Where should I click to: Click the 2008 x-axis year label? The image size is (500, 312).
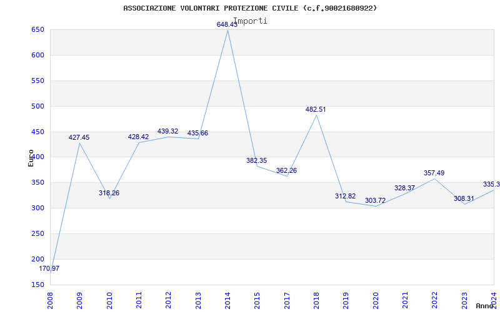pyautogui.click(x=50, y=301)
